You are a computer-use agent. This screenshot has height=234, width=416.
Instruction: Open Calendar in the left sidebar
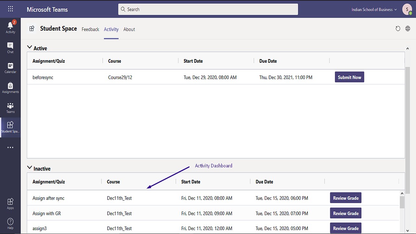10,68
